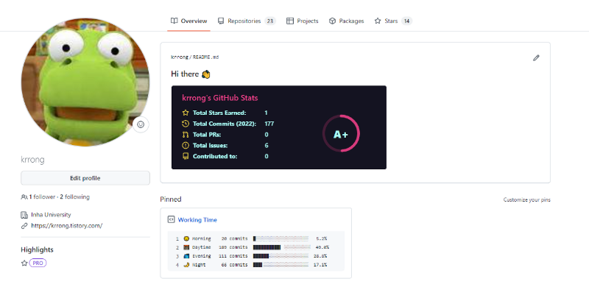
Task: Click the frog profile avatar picture
Action: pyautogui.click(x=85, y=82)
